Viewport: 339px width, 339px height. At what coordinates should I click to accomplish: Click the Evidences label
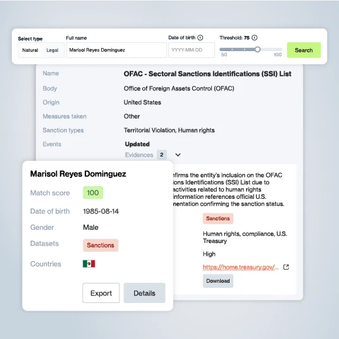point(139,155)
